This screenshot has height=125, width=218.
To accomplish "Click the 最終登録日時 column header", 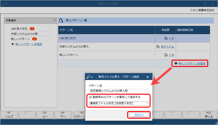I will click(193, 30).
